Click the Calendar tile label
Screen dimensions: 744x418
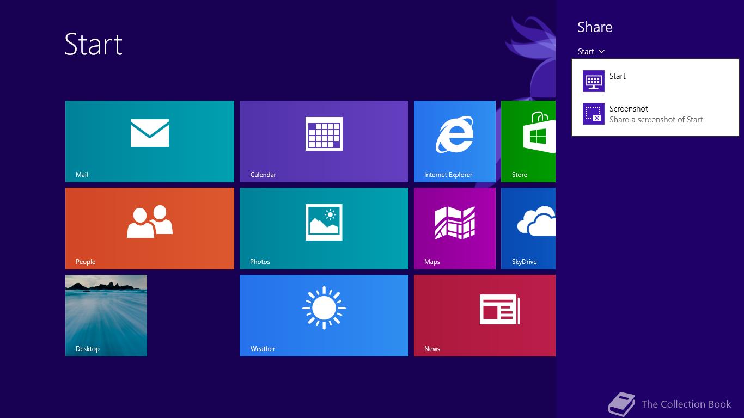coord(263,175)
